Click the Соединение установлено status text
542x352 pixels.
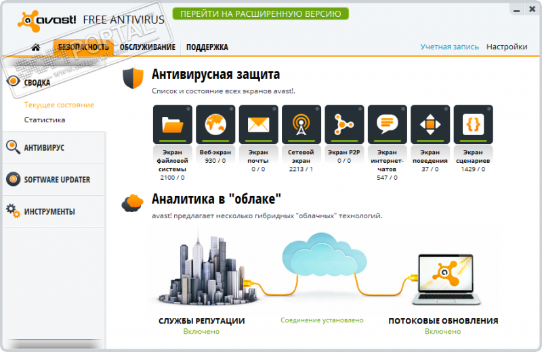click(322, 320)
